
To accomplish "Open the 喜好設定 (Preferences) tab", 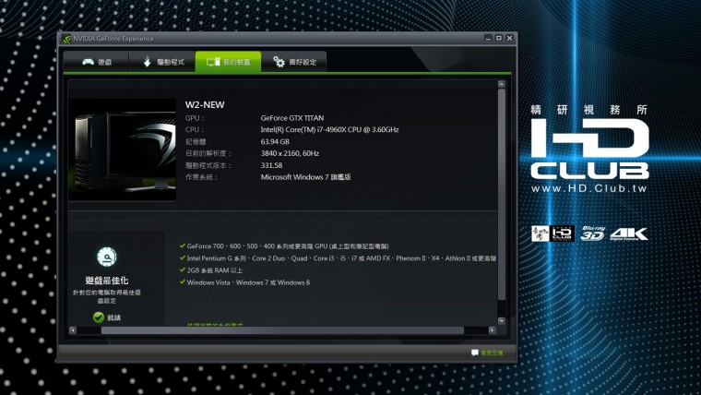I will pyautogui.click(x=294, y=62).
